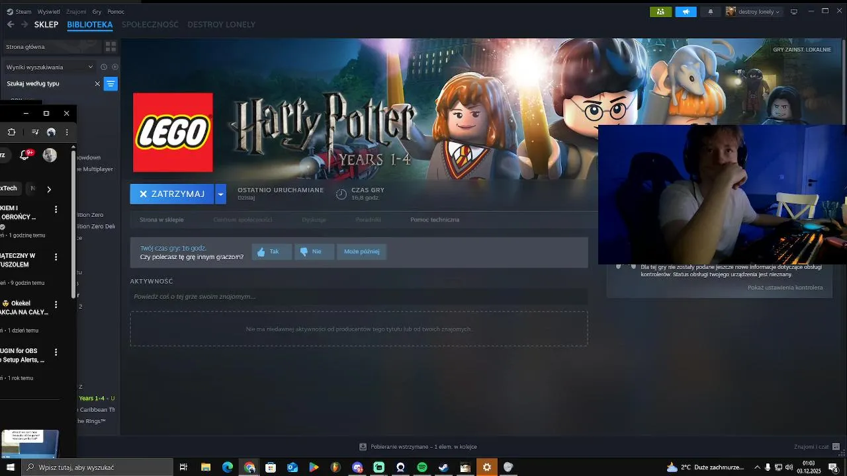Open the Gry menu

[x=97, y=11]
